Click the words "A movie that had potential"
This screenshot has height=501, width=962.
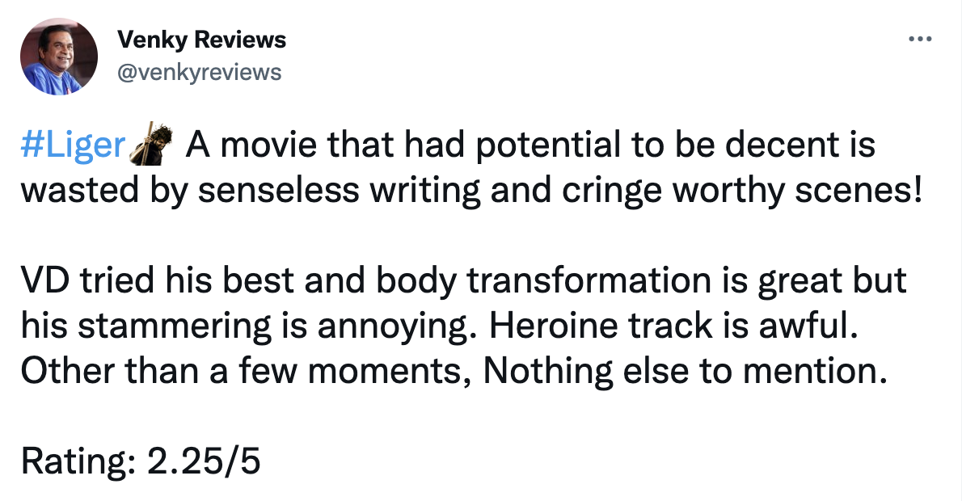[x=403, y=145]
